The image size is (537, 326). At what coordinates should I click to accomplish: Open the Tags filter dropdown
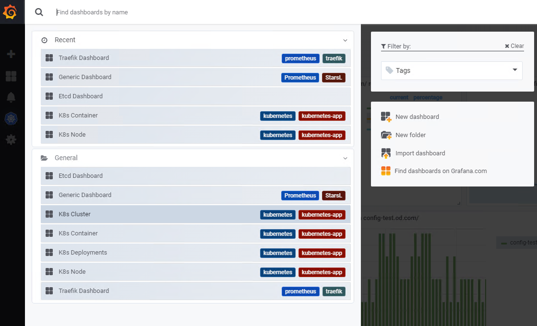tap(452, 70)
